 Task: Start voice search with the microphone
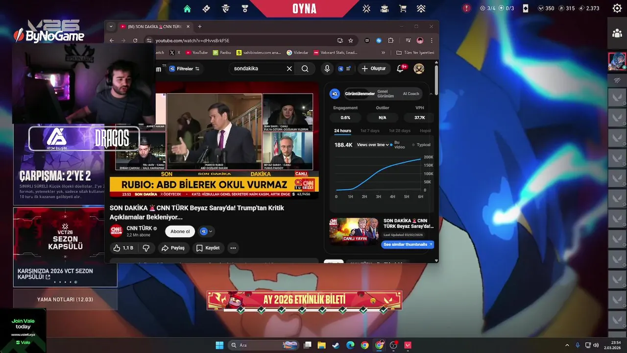pyautogui.click(x=327, y=69)
